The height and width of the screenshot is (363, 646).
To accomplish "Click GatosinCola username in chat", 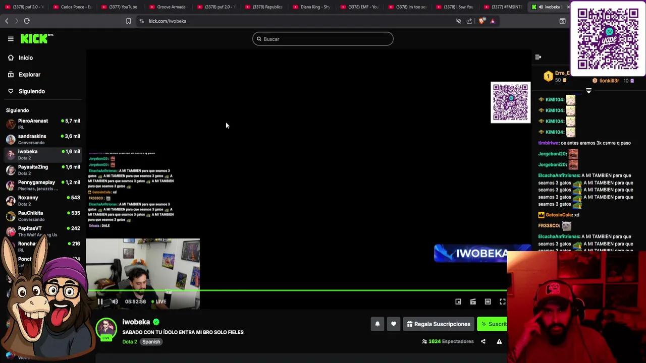I will 558,215.
